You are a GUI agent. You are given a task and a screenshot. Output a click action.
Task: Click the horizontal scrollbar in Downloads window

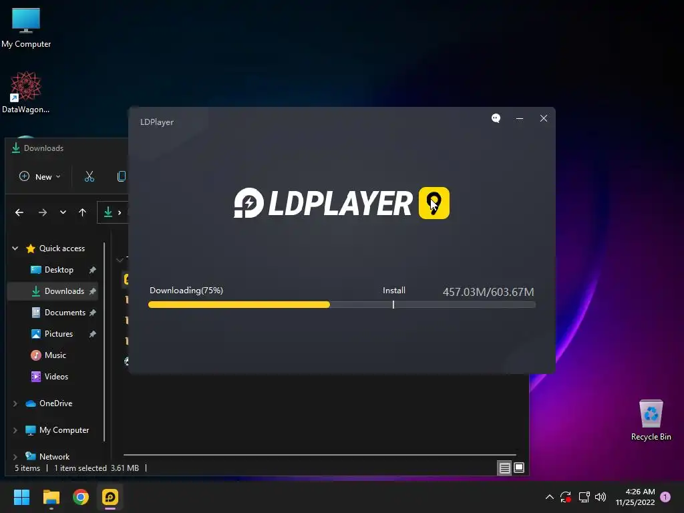[x=320, y=454]
